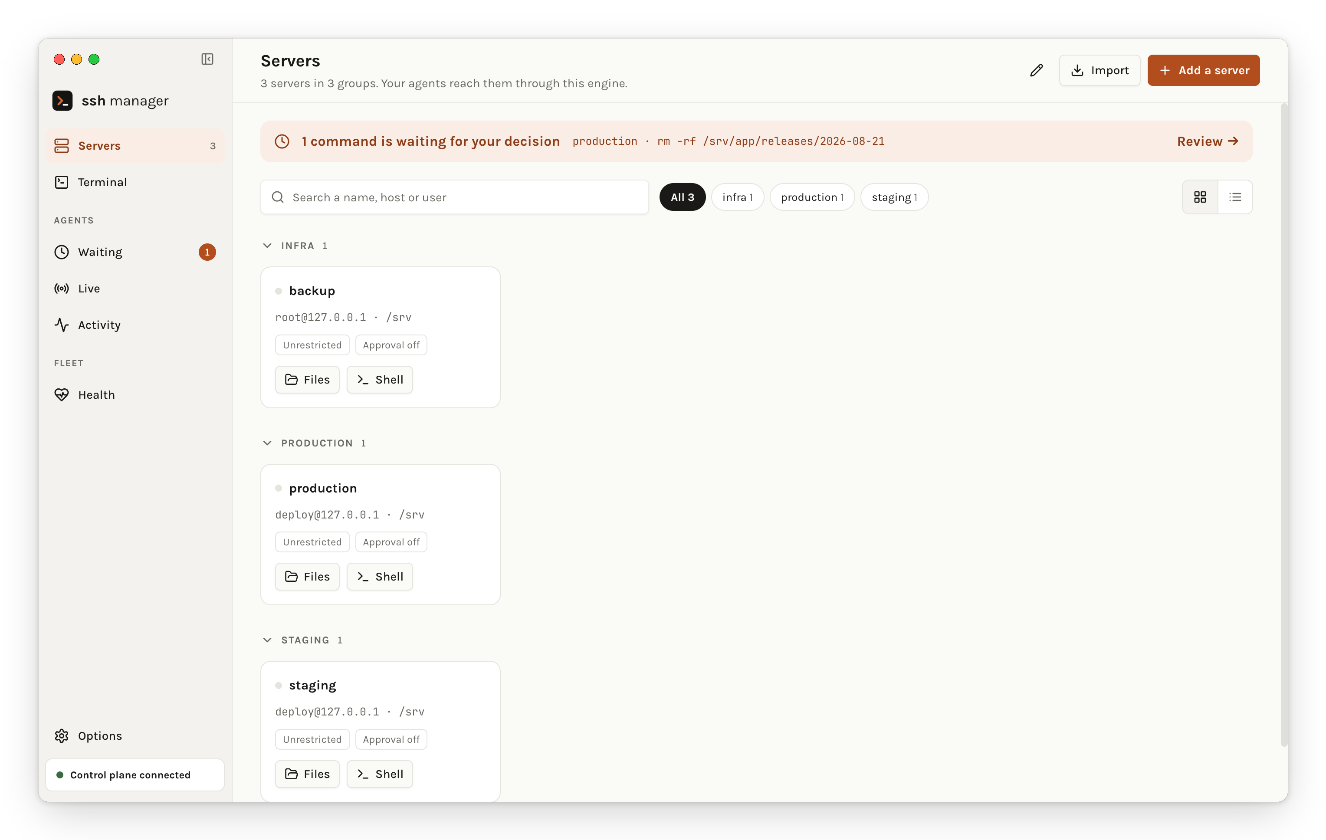Image resolution: width=1326 pixels, height=840 pixels.
Task: Click Unrestricted badge on backup card
Action: (x=312, y=345)
